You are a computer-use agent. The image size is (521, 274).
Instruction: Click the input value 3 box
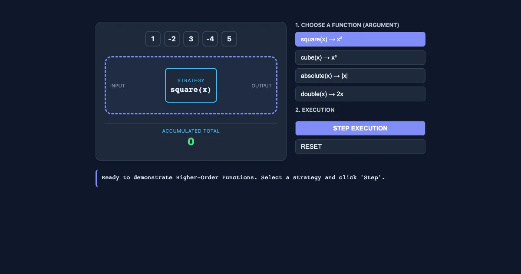tap(191, 39)
